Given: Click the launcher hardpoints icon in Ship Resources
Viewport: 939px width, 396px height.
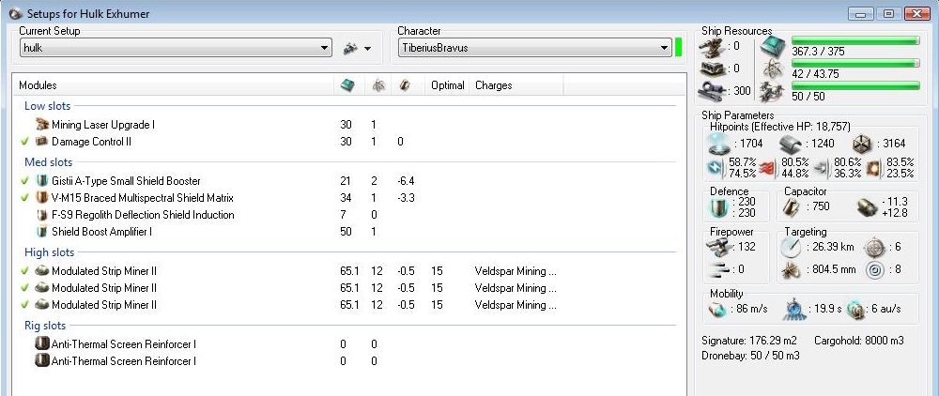Looking at the screenshot, I should coord(712,69).
